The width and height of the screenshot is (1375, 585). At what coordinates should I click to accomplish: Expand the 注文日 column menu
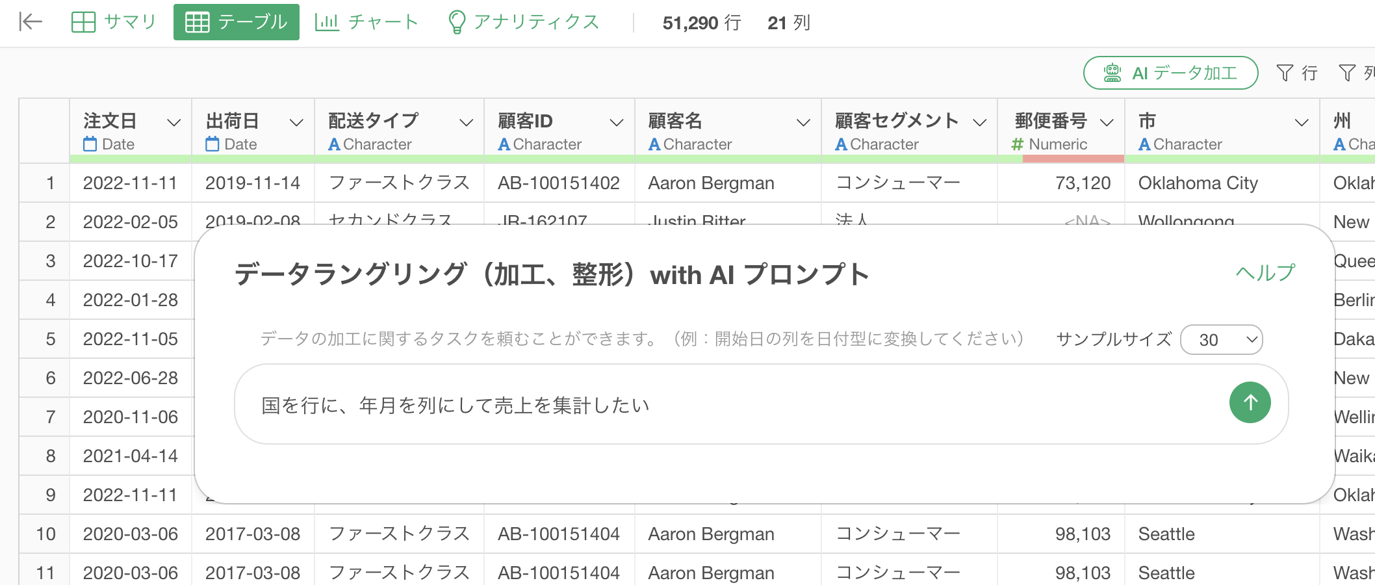173,122
